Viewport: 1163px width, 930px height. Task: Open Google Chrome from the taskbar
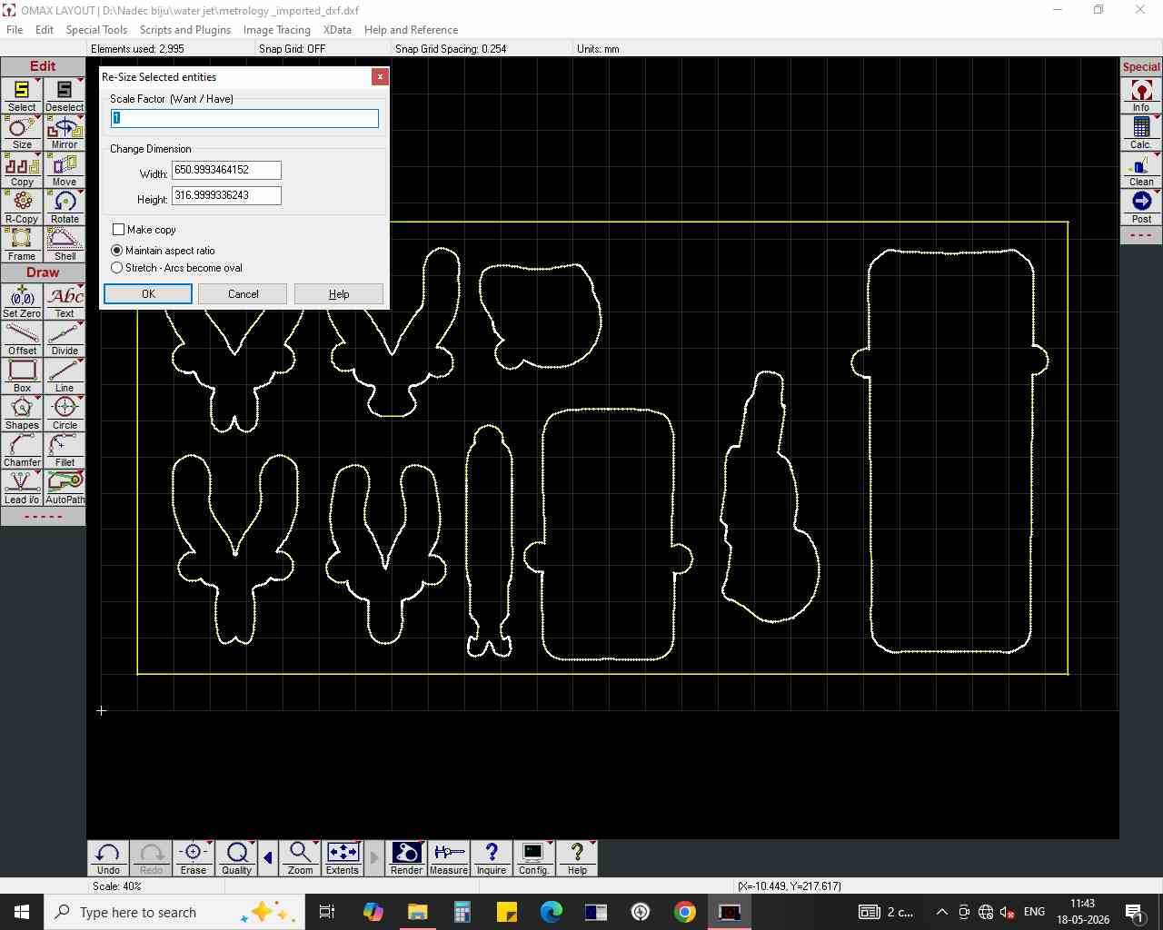[685, 912]
